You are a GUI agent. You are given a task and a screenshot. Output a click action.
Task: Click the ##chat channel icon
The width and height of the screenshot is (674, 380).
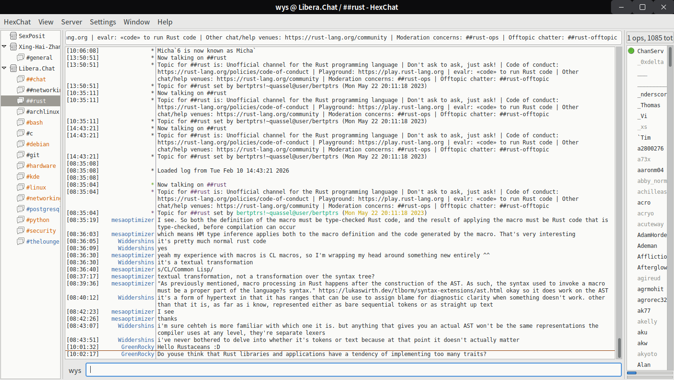[x=20, y=79]
